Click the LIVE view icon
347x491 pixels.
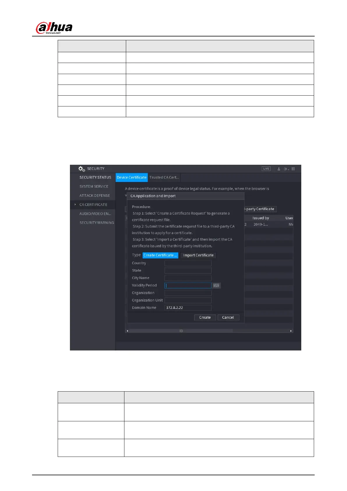266,169
